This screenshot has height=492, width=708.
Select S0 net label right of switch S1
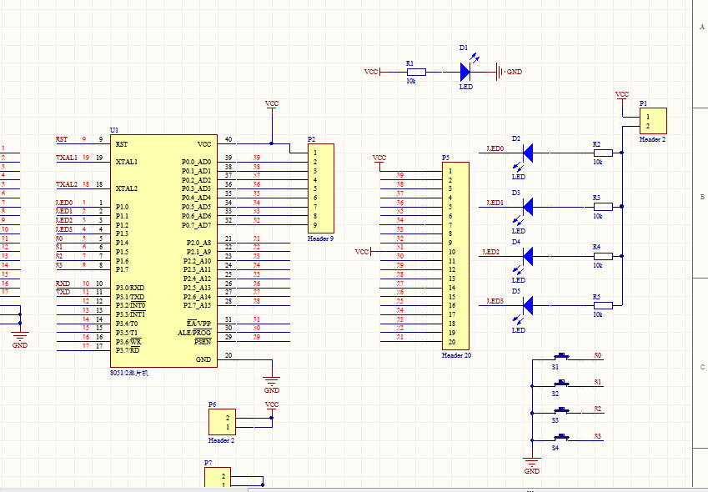coord(598,356)
